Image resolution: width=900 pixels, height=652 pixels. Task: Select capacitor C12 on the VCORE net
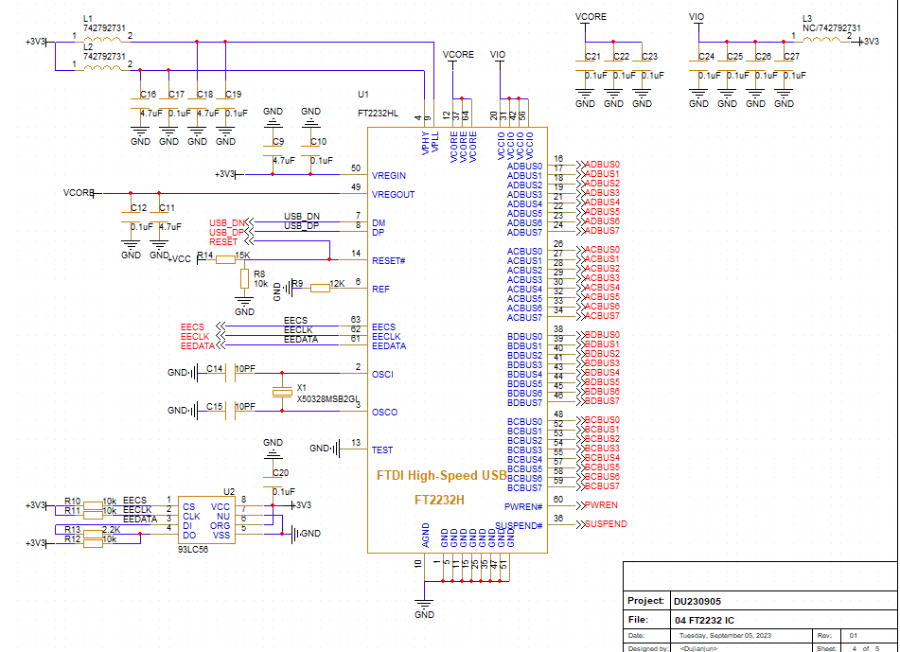[131, 217]
